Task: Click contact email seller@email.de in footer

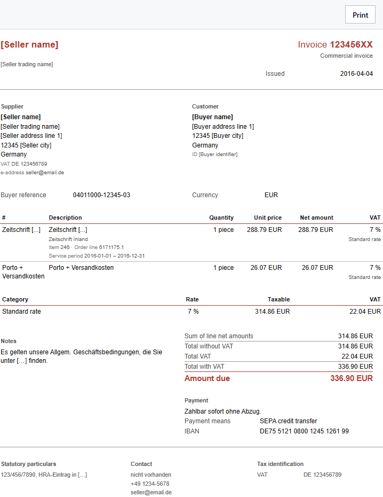Action: click(151, 493)
